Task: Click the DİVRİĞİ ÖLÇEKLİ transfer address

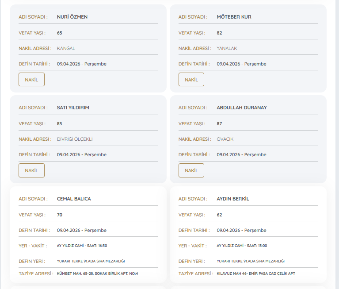Action: pos(75,139)
